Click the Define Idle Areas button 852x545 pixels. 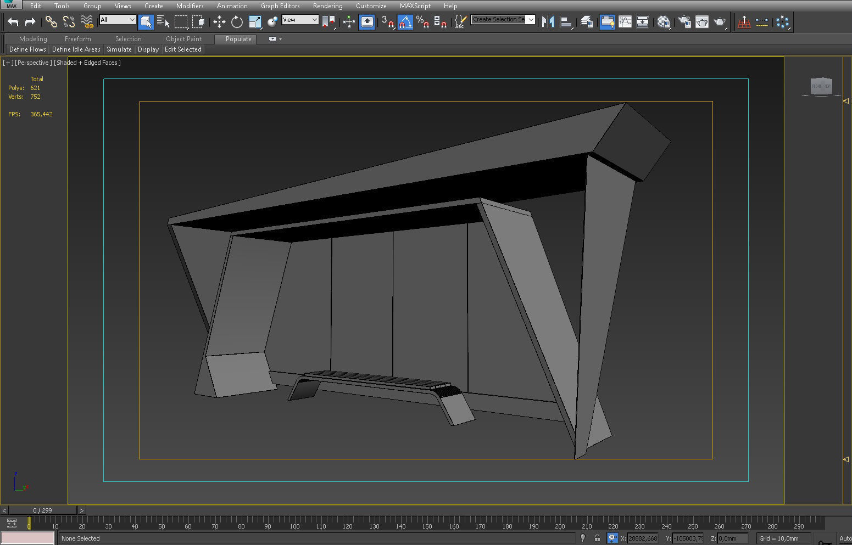coord(76,49)
